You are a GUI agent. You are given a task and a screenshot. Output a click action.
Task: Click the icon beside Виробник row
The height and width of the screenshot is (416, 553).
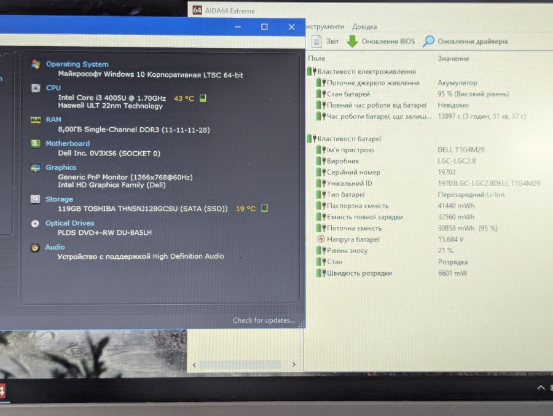[x=321, y=161]
